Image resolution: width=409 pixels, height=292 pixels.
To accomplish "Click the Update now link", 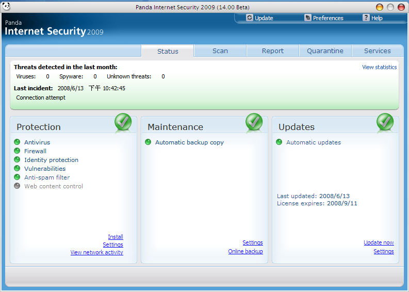I will pos(379,242).
